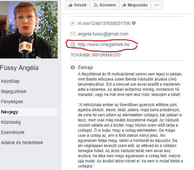Screen dimensions: 194x170
Task: Click the share arrow icon on Megosztás
Action: (x=124, y=5)
